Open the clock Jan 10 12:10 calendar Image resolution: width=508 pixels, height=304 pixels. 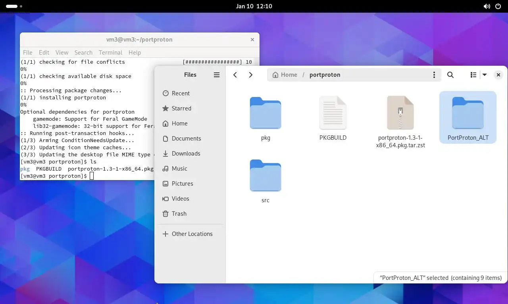coord(254,6)
